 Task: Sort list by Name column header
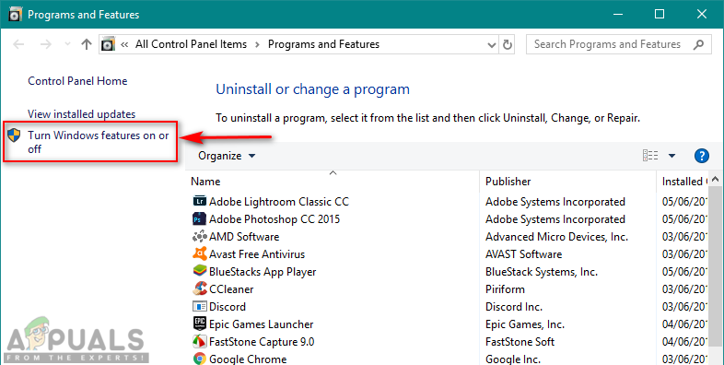205,182
